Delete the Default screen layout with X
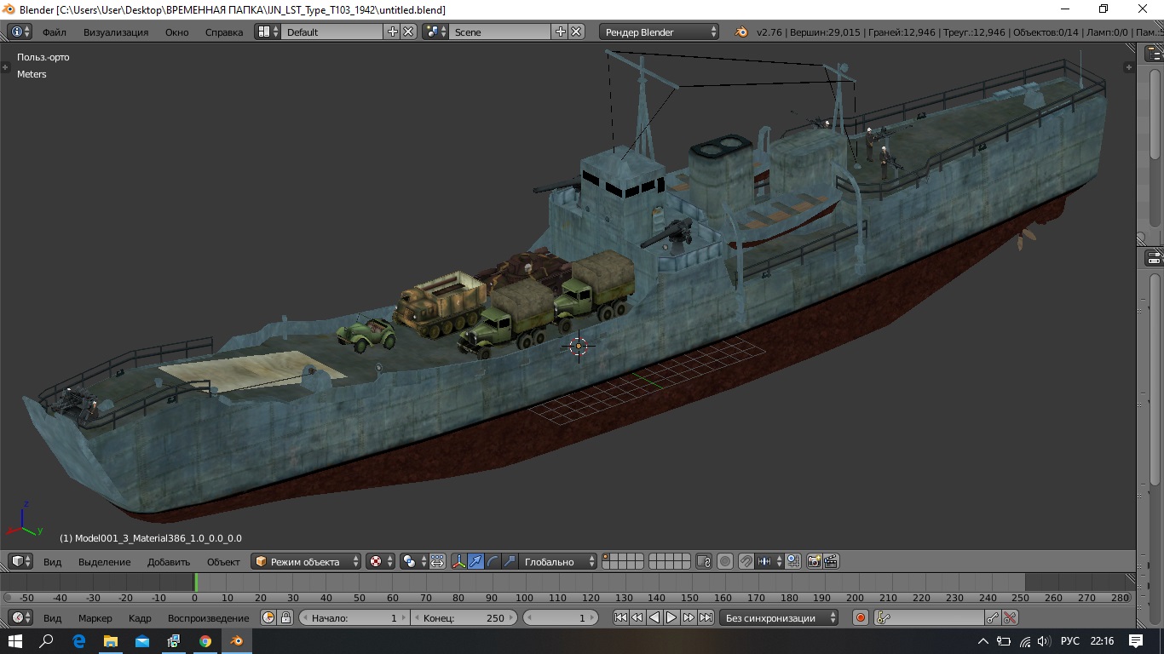Screen dimensions: 1164x654 409,32
